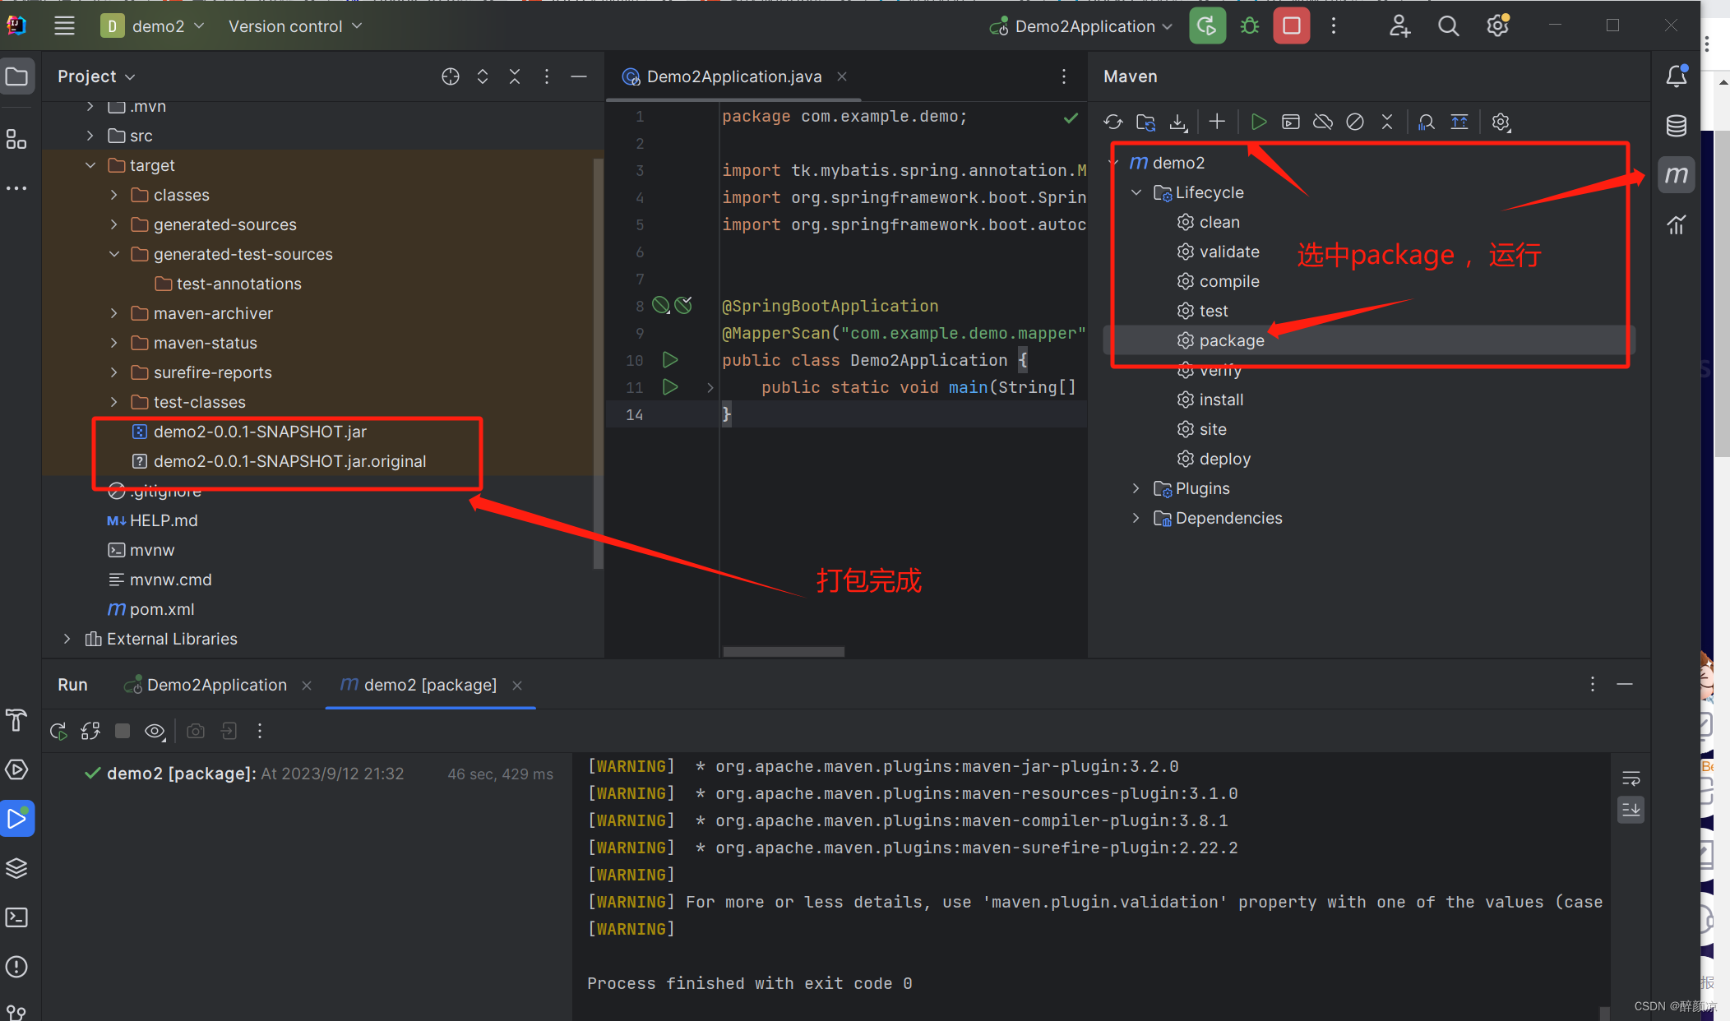Collapse the target folder

pyautogui.click(x=90, y=165)
